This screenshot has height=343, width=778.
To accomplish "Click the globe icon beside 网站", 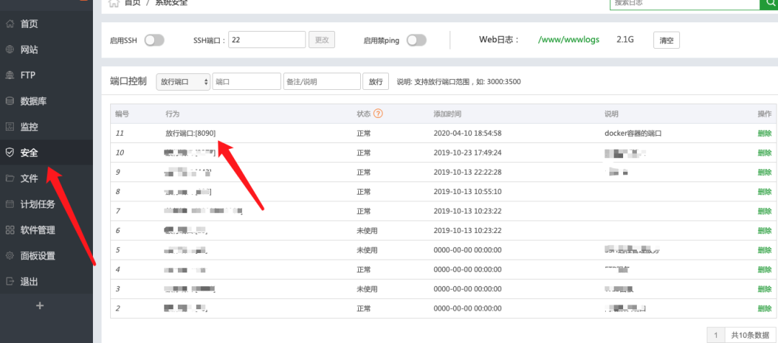I will click(9, 50).
